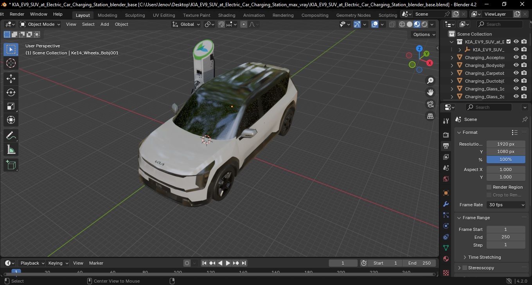Open the Render menu

tap(17, 14)
